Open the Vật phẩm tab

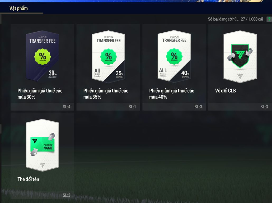pos(18,8)
